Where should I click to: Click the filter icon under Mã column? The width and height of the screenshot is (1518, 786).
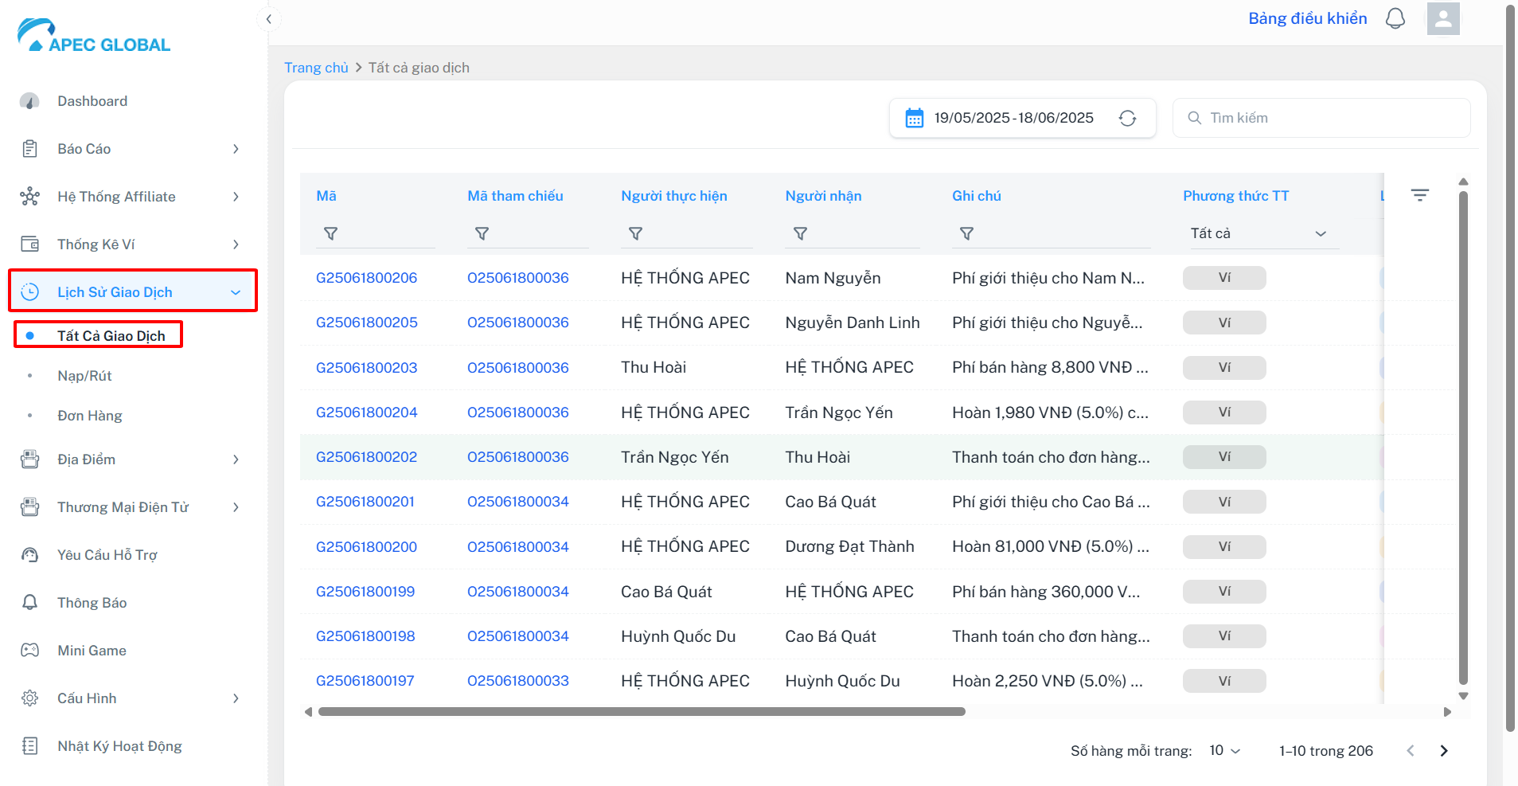(330, 233)
